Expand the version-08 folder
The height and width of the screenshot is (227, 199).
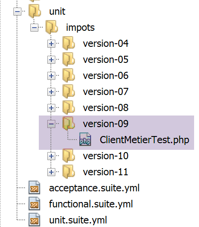click(x=51, y=108)
